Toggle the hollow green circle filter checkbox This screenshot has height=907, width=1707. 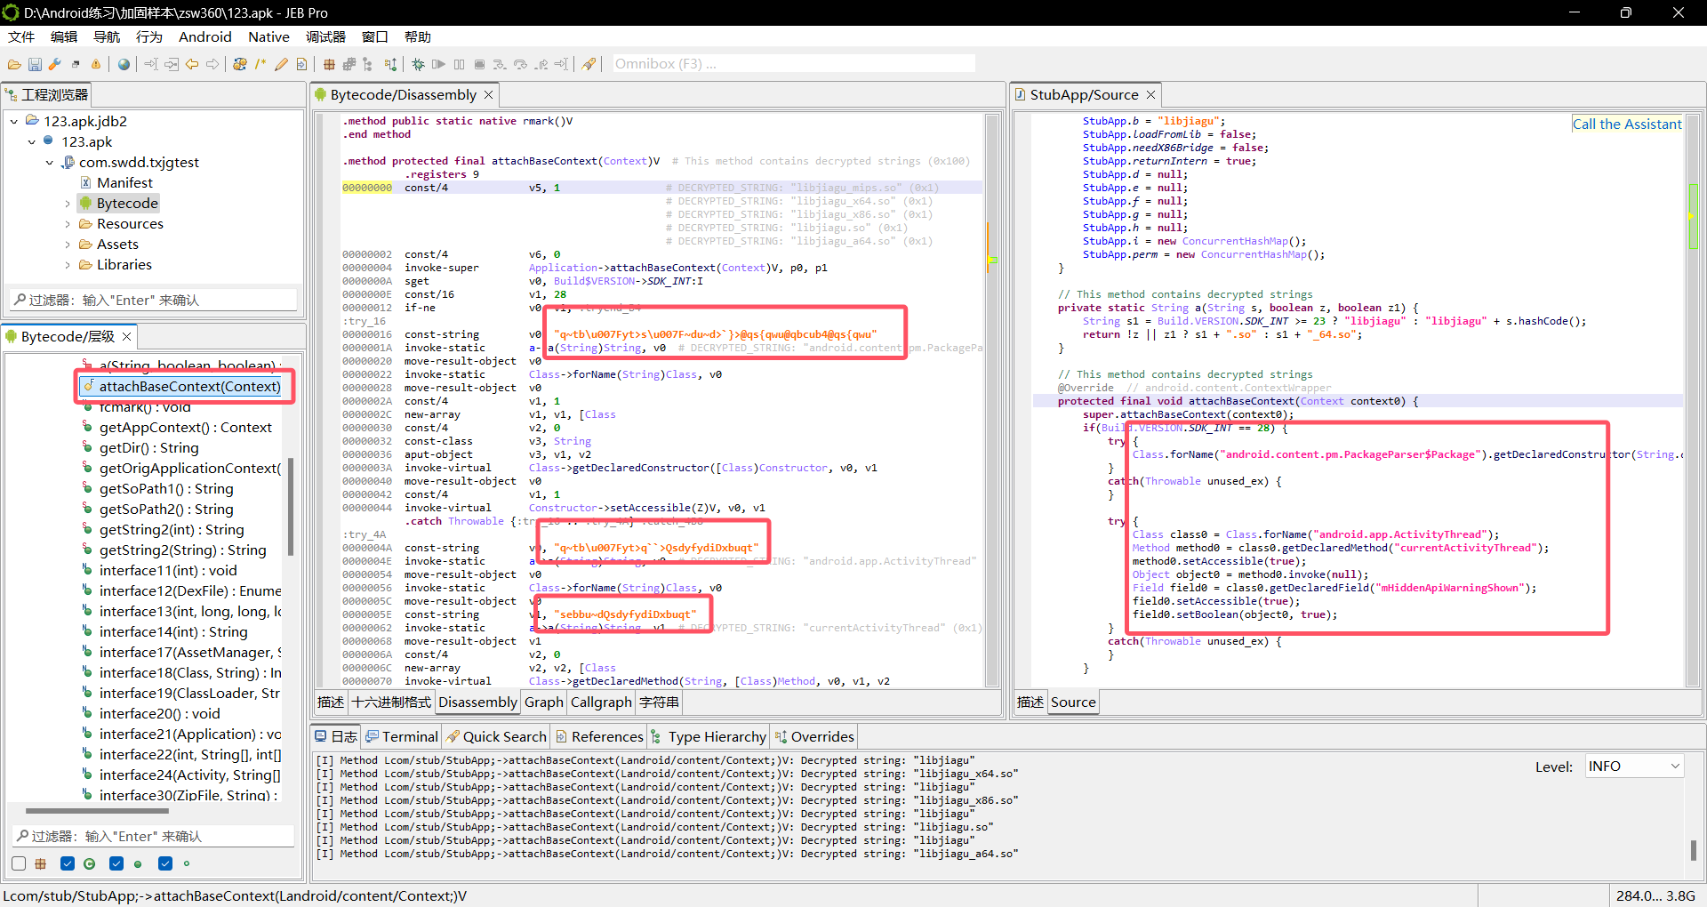point(165,863)
